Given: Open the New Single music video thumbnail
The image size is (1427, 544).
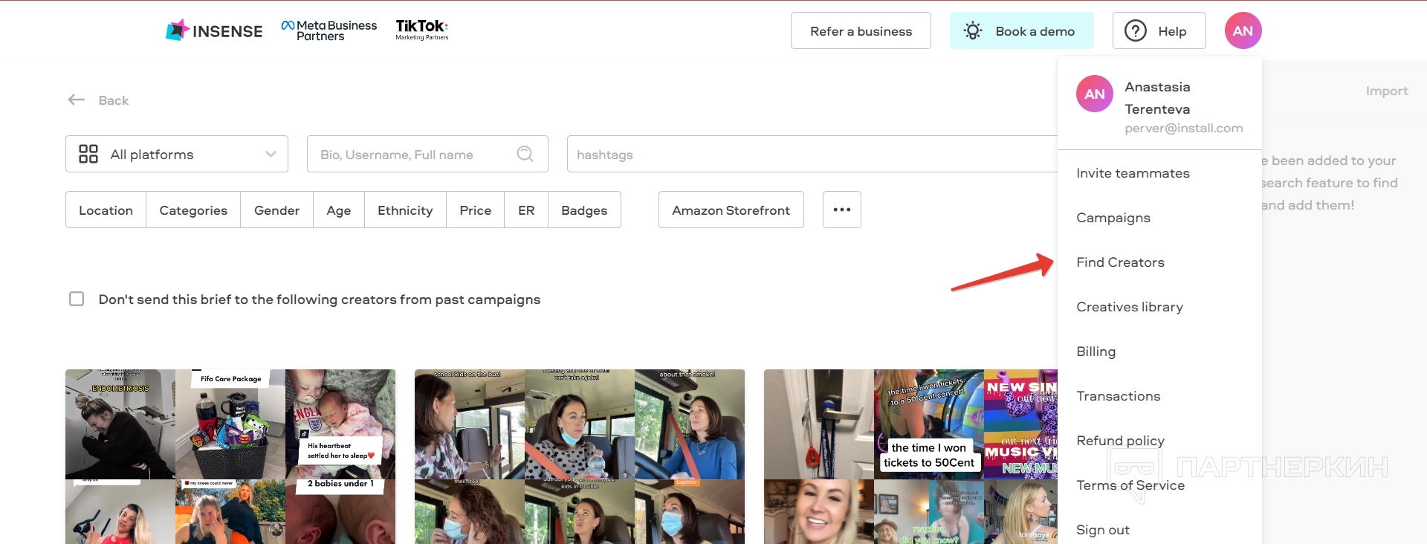Looking at the screenshot, I should click(1020, 424).
